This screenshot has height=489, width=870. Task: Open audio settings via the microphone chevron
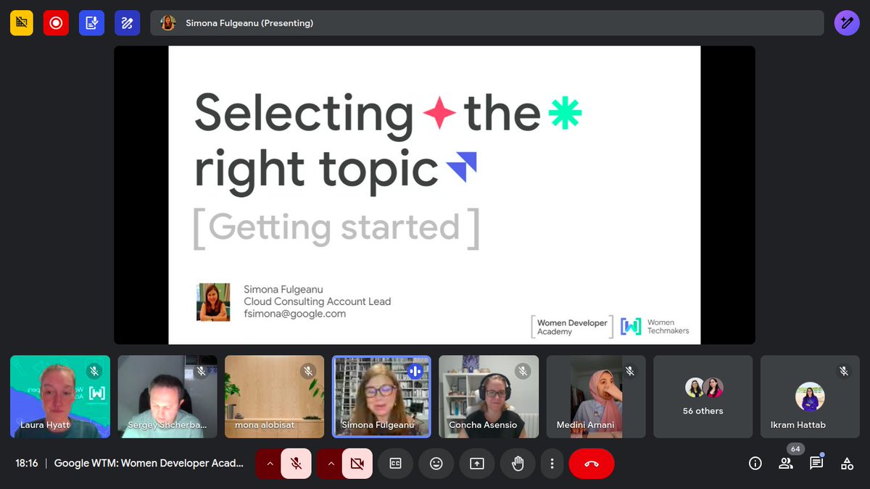pos(269,463)
